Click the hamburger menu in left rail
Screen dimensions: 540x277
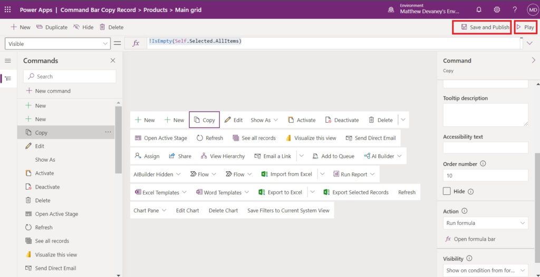(8, 61)
